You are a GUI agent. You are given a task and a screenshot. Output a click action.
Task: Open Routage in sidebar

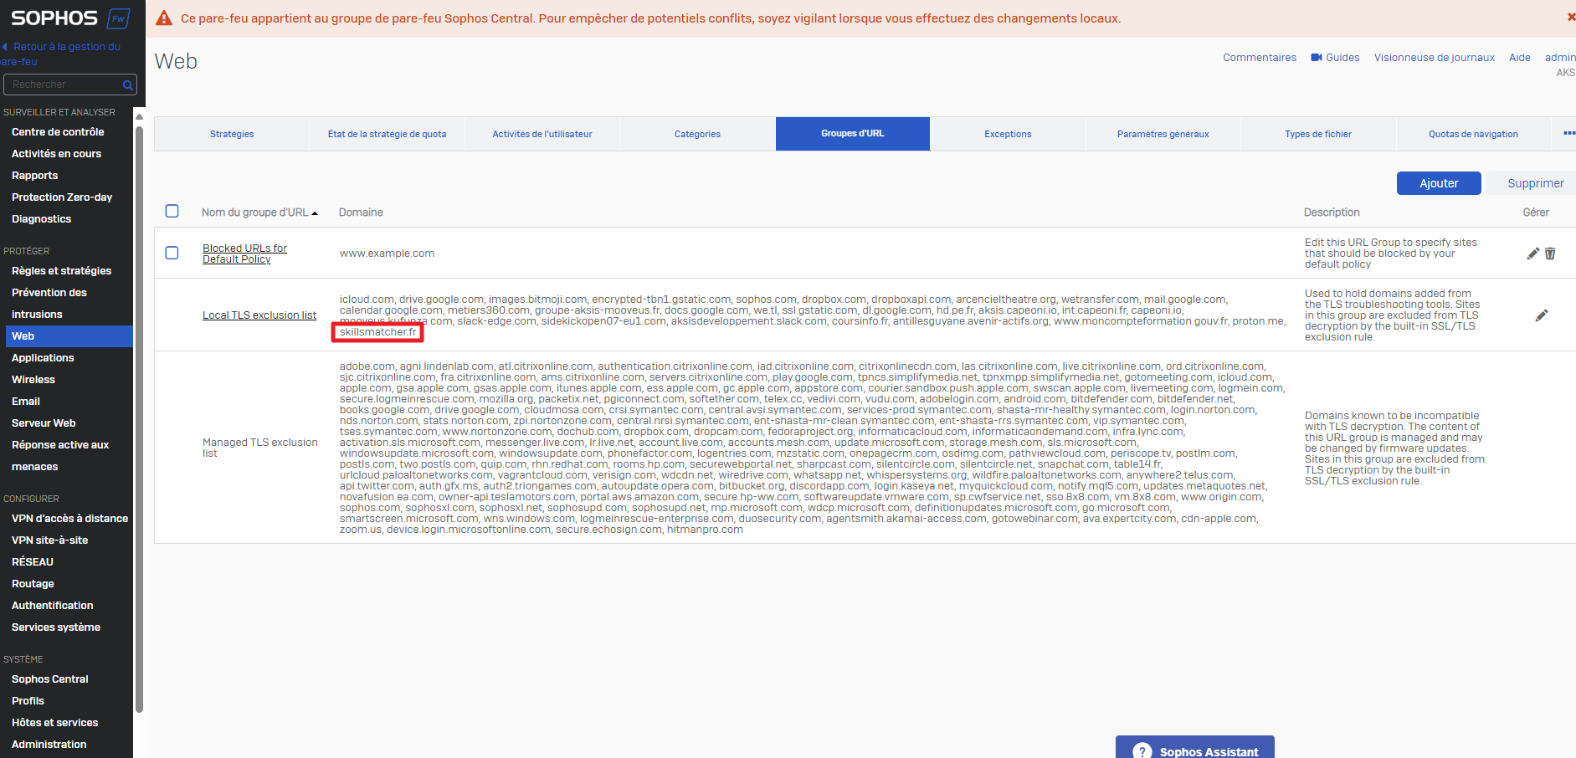click(x=33, y=584)
